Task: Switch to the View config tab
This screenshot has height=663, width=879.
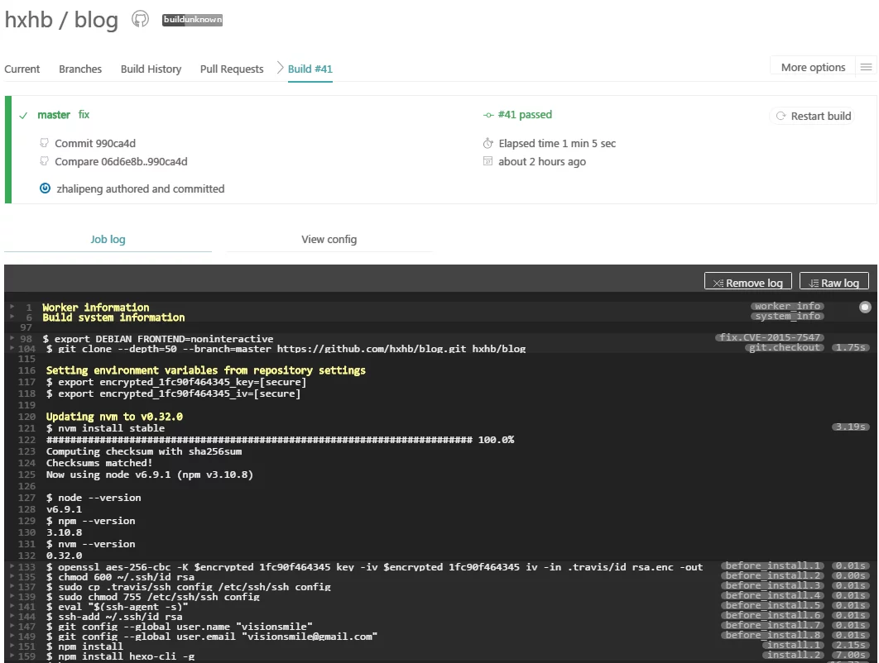Action: 329,240
